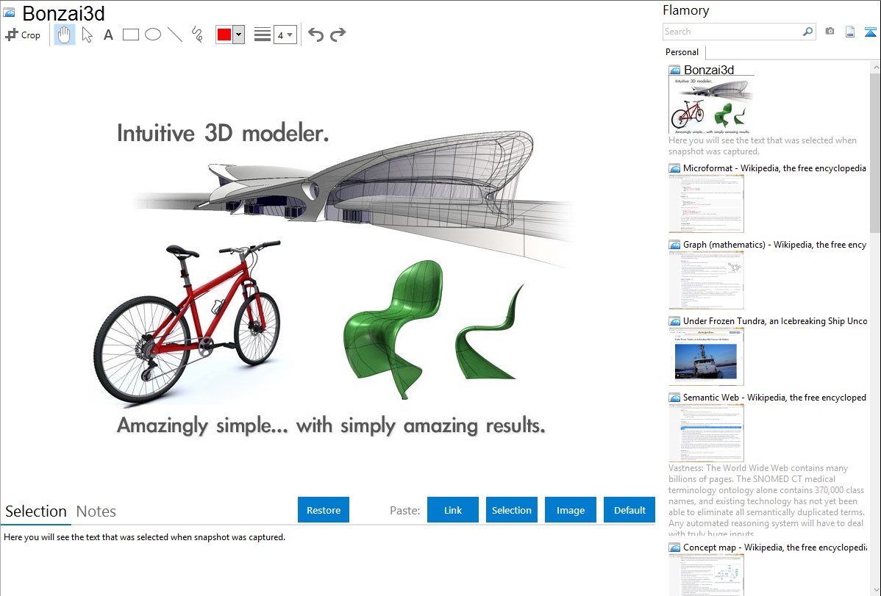Open the Under Frozen Tundra snapshot thumbnail
The width and height of the screenshot is (881, 596).
tap(706, 356)
